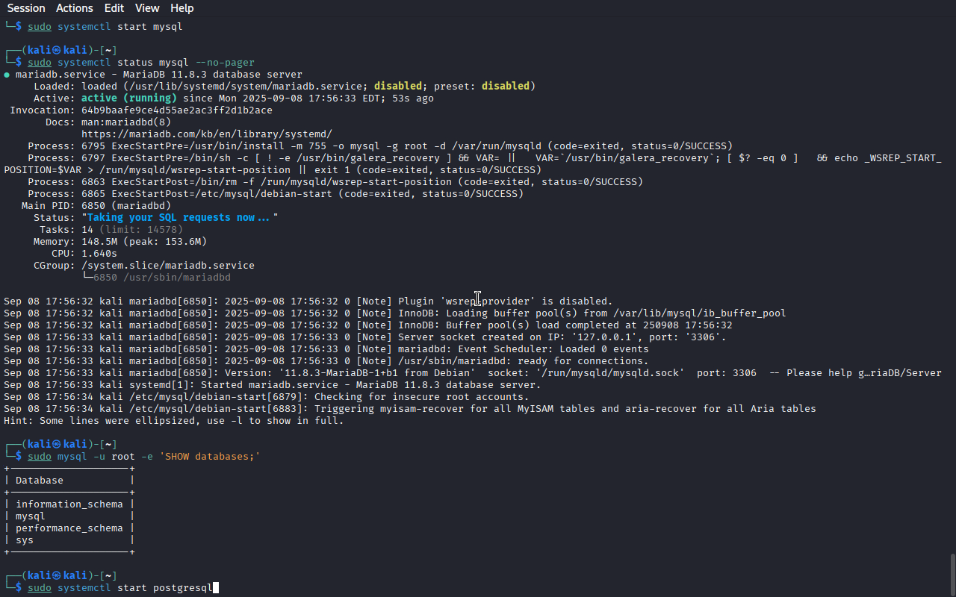Click the 'performance_schema' database row
Image resolution: width=956 pixels, height=597 pixels.
click(x=69, y=528)
